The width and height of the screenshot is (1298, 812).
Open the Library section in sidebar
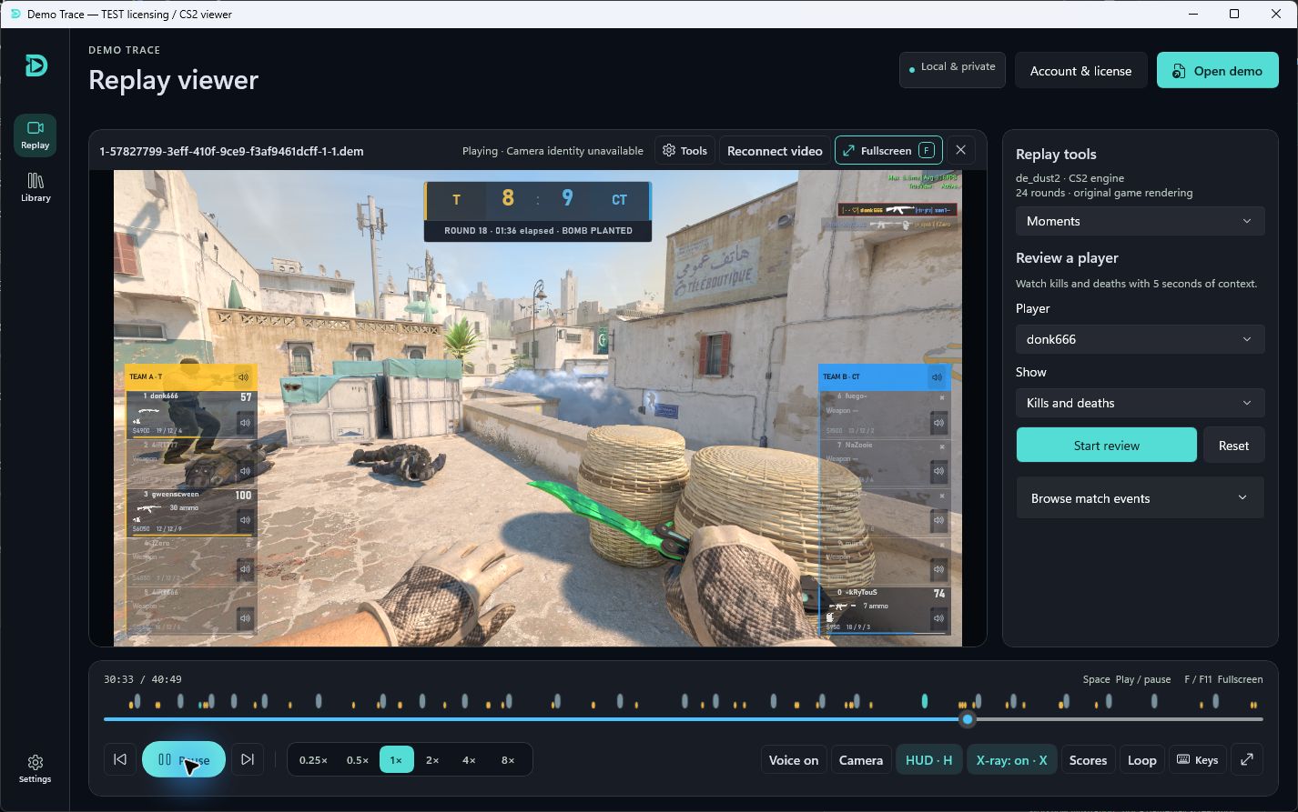(x=35, y=187)
